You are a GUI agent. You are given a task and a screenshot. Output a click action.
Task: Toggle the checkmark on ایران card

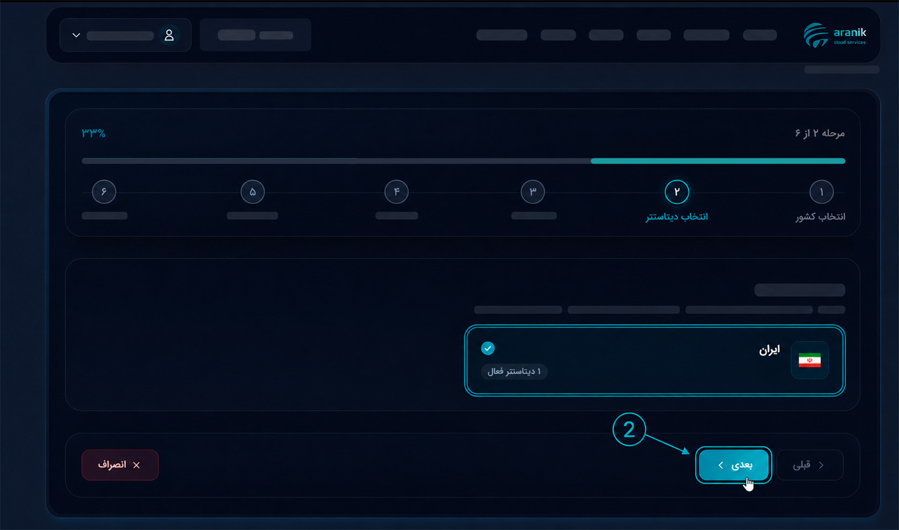coord(488,348)
